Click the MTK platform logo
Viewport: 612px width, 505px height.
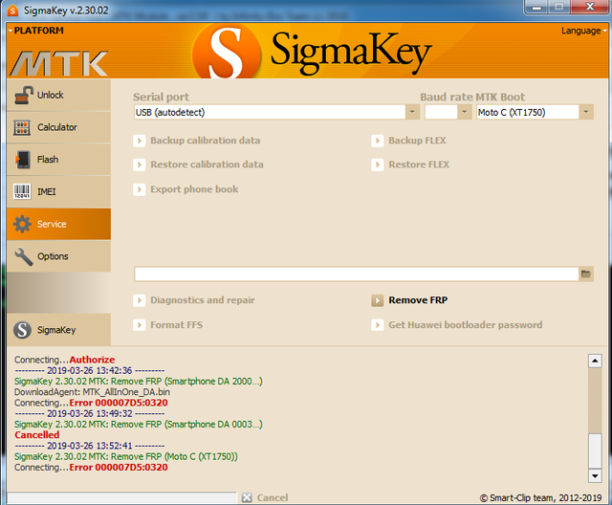[x=59, y=64]
